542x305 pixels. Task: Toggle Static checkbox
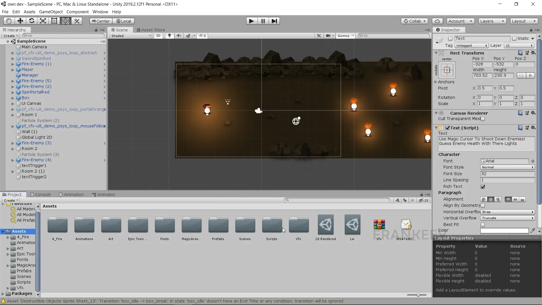pyautogui.click(x=514, y=39)
